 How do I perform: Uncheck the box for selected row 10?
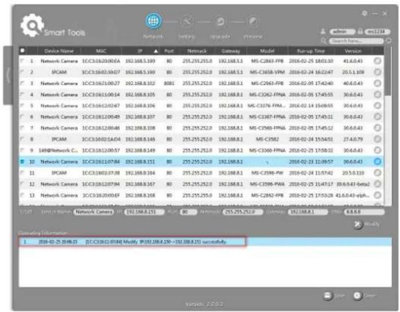tap(22, 161)
